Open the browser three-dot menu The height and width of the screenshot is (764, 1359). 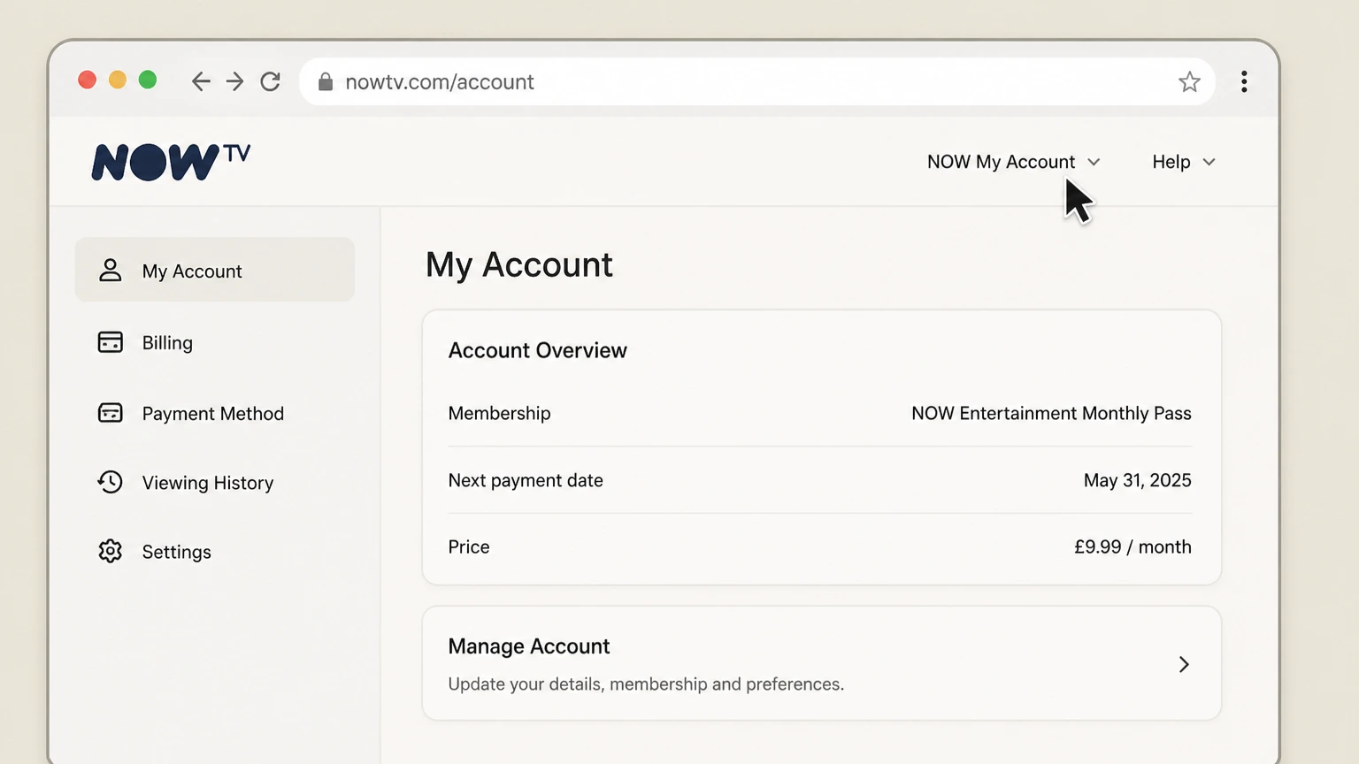[1244, 81]
